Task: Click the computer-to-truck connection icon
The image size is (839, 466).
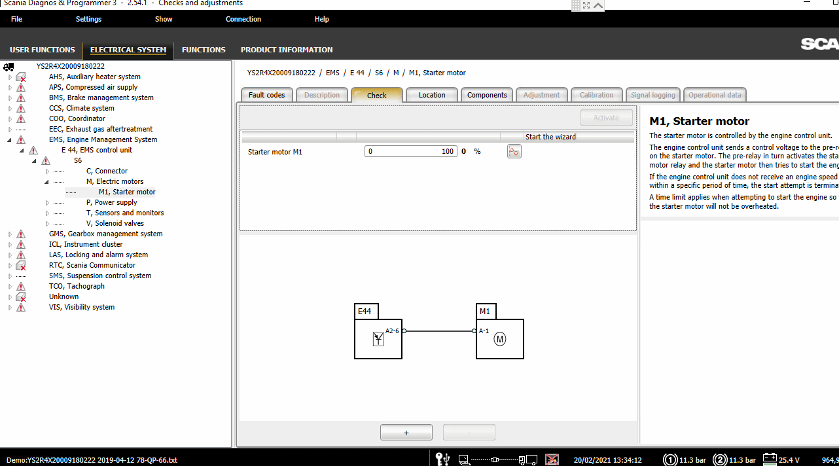Action: pyautogui.click(x=498, y=459)
